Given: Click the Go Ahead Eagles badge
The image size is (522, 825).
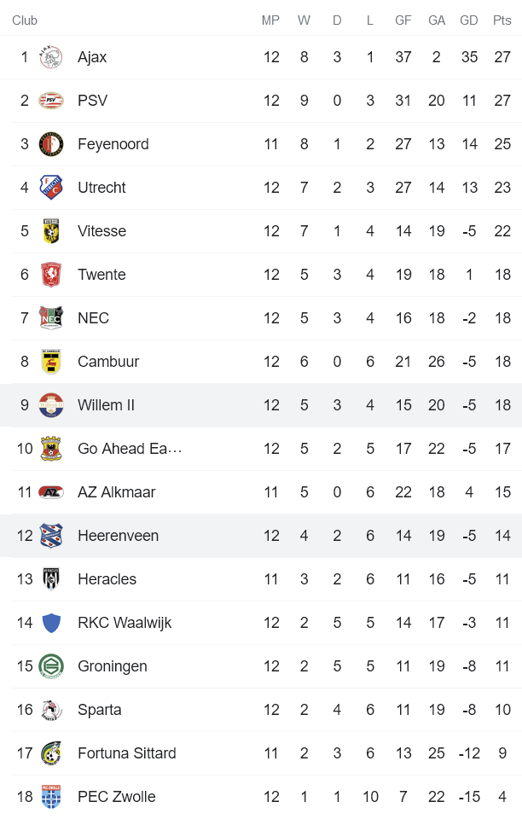Looking at the screenshot, I should pos(50,449).
